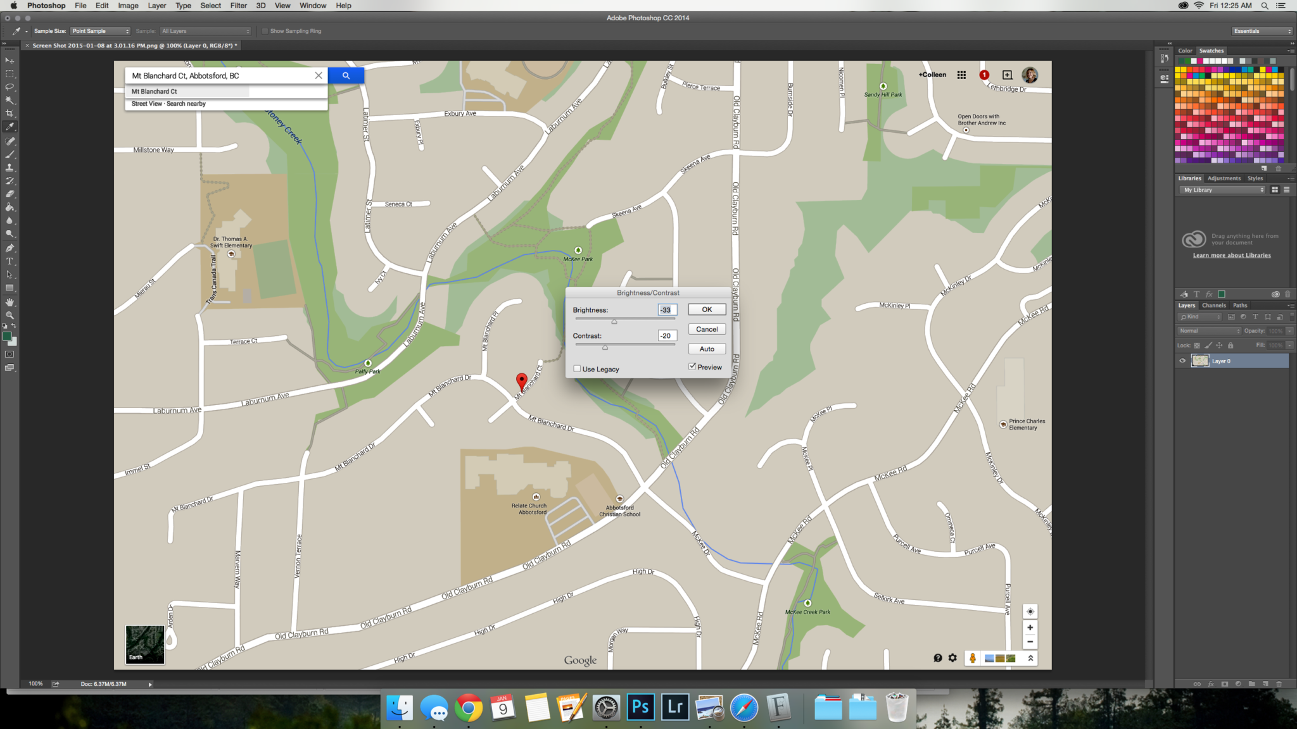Screen dimensions: 1297x729
Task: Uncheck the Preview checkbox
Action: [x=692, y=367]
